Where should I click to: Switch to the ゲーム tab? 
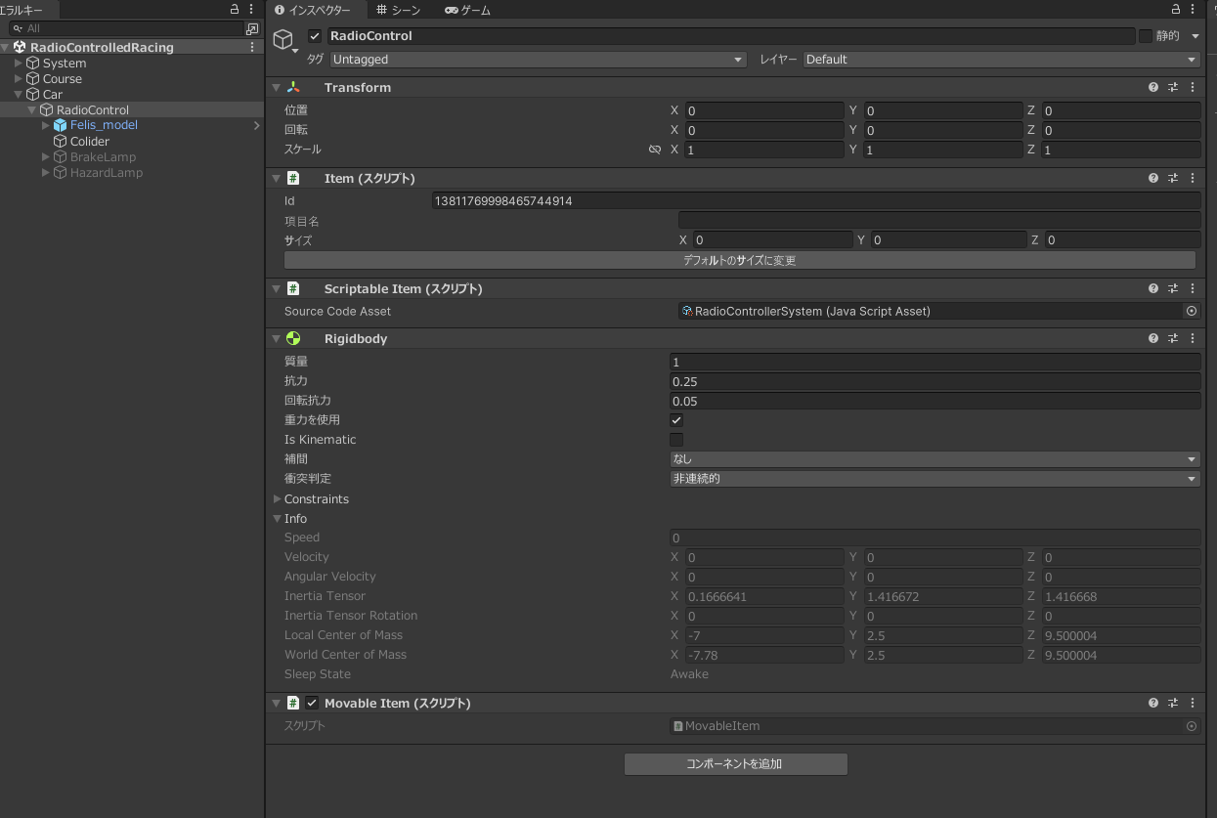467,10
